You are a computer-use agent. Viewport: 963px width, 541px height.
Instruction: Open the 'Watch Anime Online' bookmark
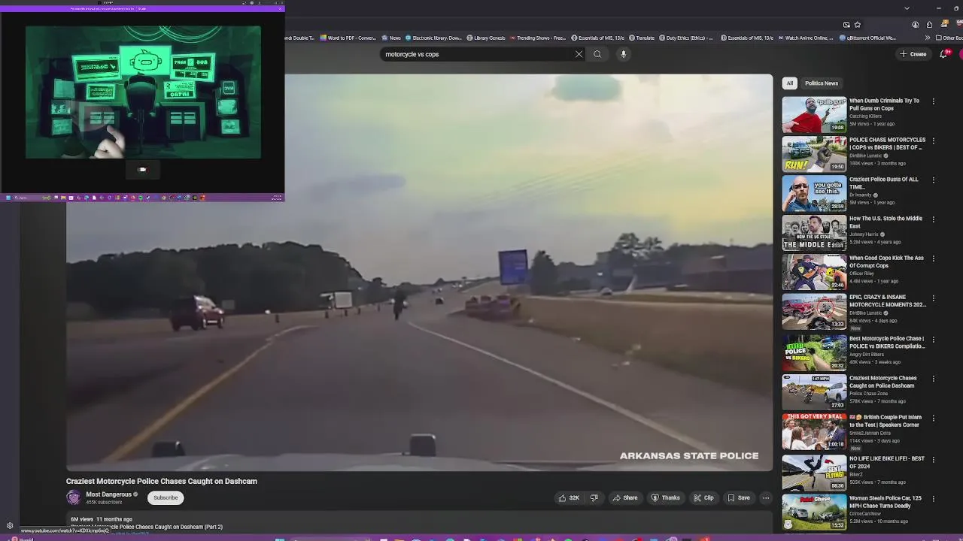click(x=806, y=38)
